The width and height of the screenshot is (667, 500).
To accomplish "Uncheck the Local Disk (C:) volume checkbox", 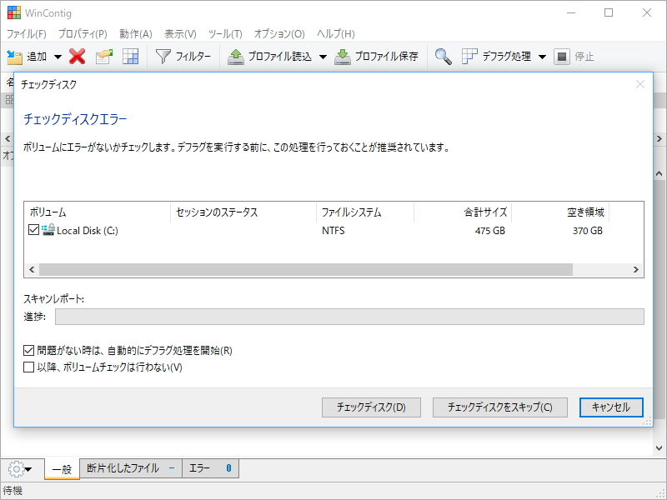I will click(x=33, y=230).
